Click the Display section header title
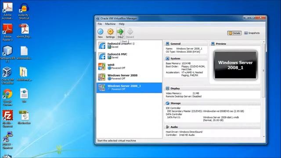This screenshot has width=281, height=158. pyautogui.click(x=175, y=89)
